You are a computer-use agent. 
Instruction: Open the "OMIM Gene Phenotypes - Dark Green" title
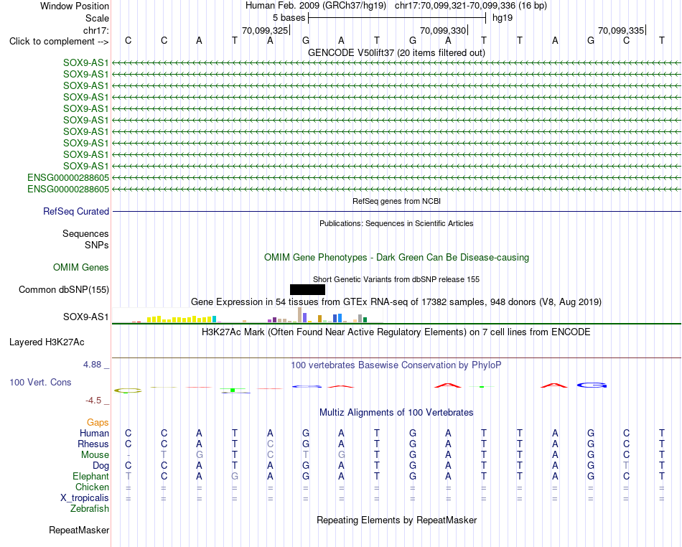point(396,258)
